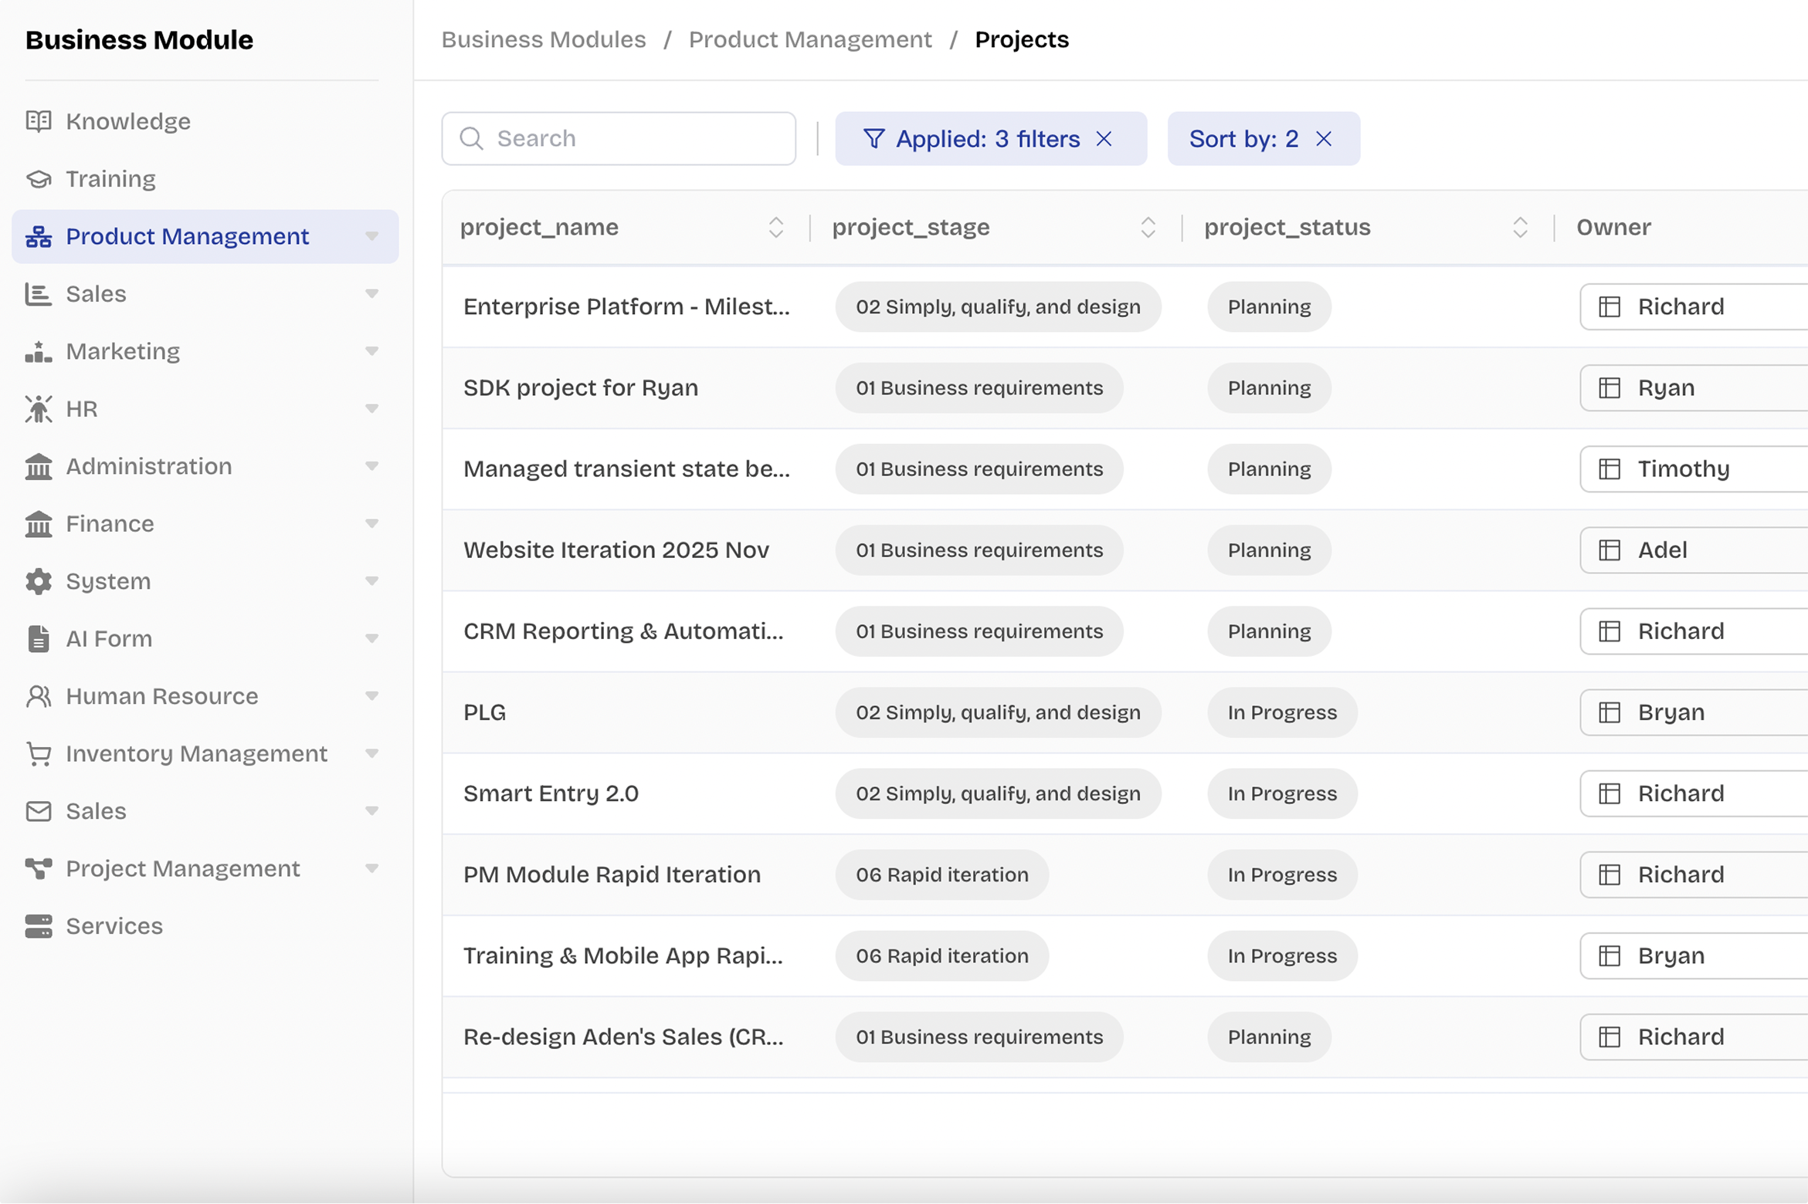Image resolution: width=1808 pixels, height=1204 pixels.
Task: Click the Marketing podium icon in sidebar
Action: tap(38, 351)
